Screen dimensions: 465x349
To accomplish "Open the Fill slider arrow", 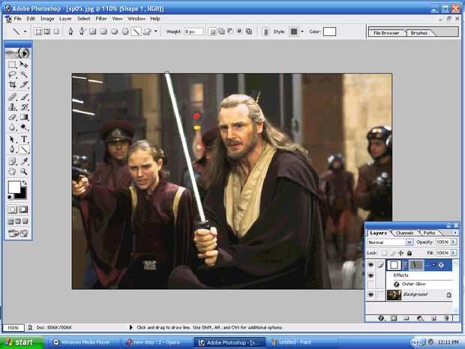I will pyautogui.click(x=453, y=253).
